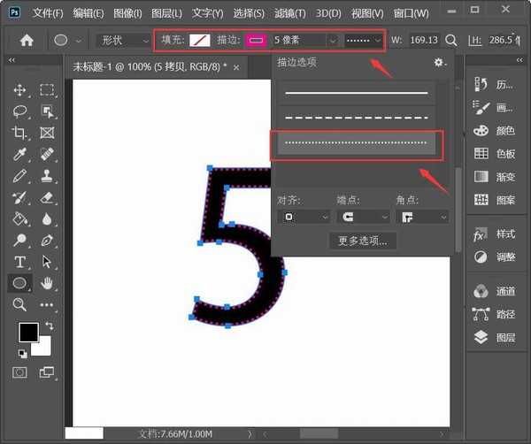The image size is (531, 444).
Task: Select the Paint Bucket tool
Action: (19, 219)
